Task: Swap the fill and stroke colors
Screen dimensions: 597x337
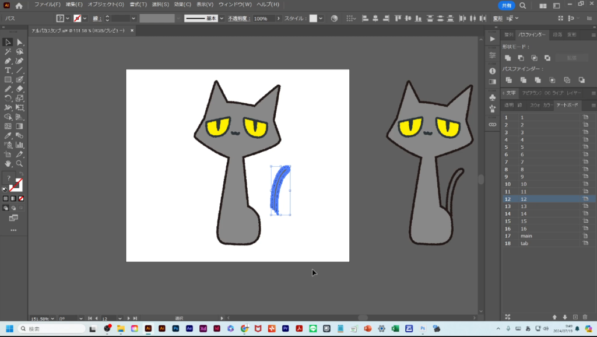Action: 20,174
